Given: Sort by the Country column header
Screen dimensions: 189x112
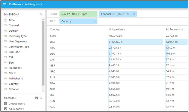Looking at the screenshot, I should pyautogui.click(x=55, y=29).
